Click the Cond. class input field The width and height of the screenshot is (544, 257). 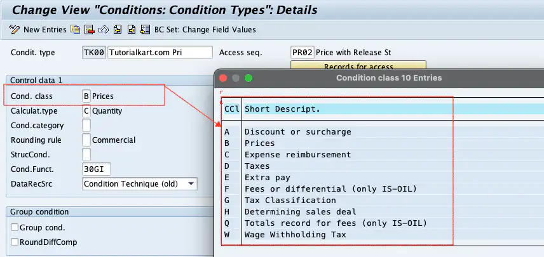tap(86, 96)
